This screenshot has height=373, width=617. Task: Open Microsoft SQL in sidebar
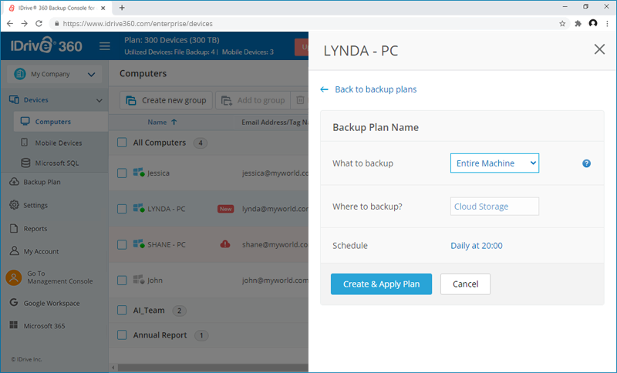click(x=56, y=163)
